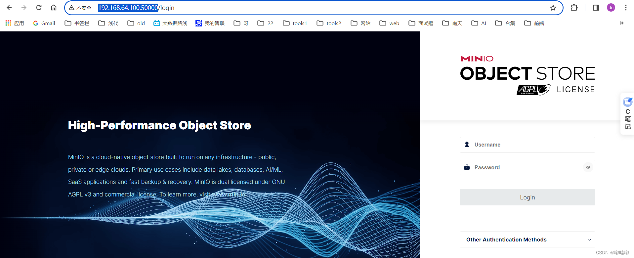Open the 面试题 bookmark folder
This screenshot has height=258, width=634.
[x=421, y=23]
